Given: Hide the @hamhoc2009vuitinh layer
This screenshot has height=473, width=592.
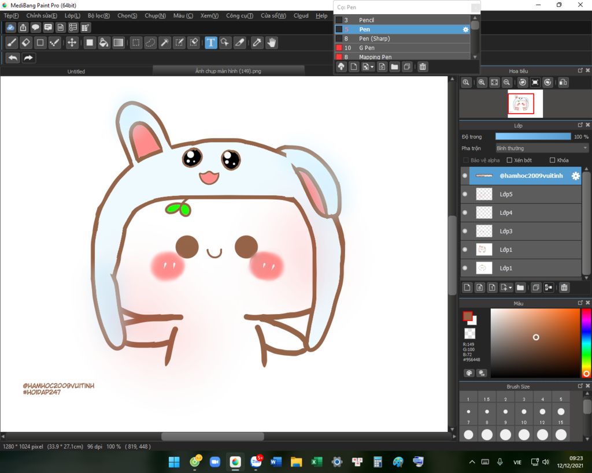Looking at the screenshot, I should [465, 176].
